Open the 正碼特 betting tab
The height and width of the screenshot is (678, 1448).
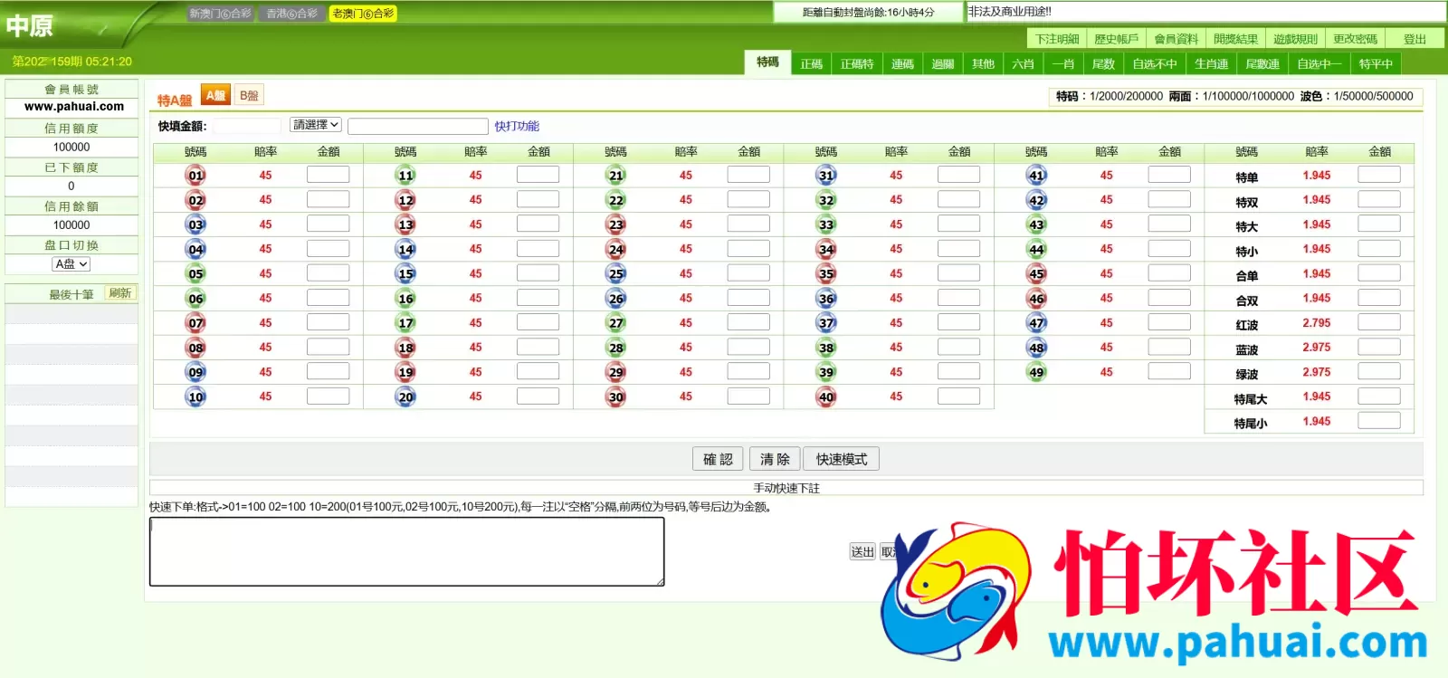[857, 64]
